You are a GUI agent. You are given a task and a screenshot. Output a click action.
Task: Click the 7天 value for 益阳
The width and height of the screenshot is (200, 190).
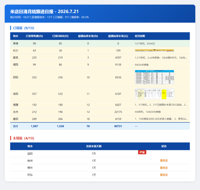coord(94,154)
